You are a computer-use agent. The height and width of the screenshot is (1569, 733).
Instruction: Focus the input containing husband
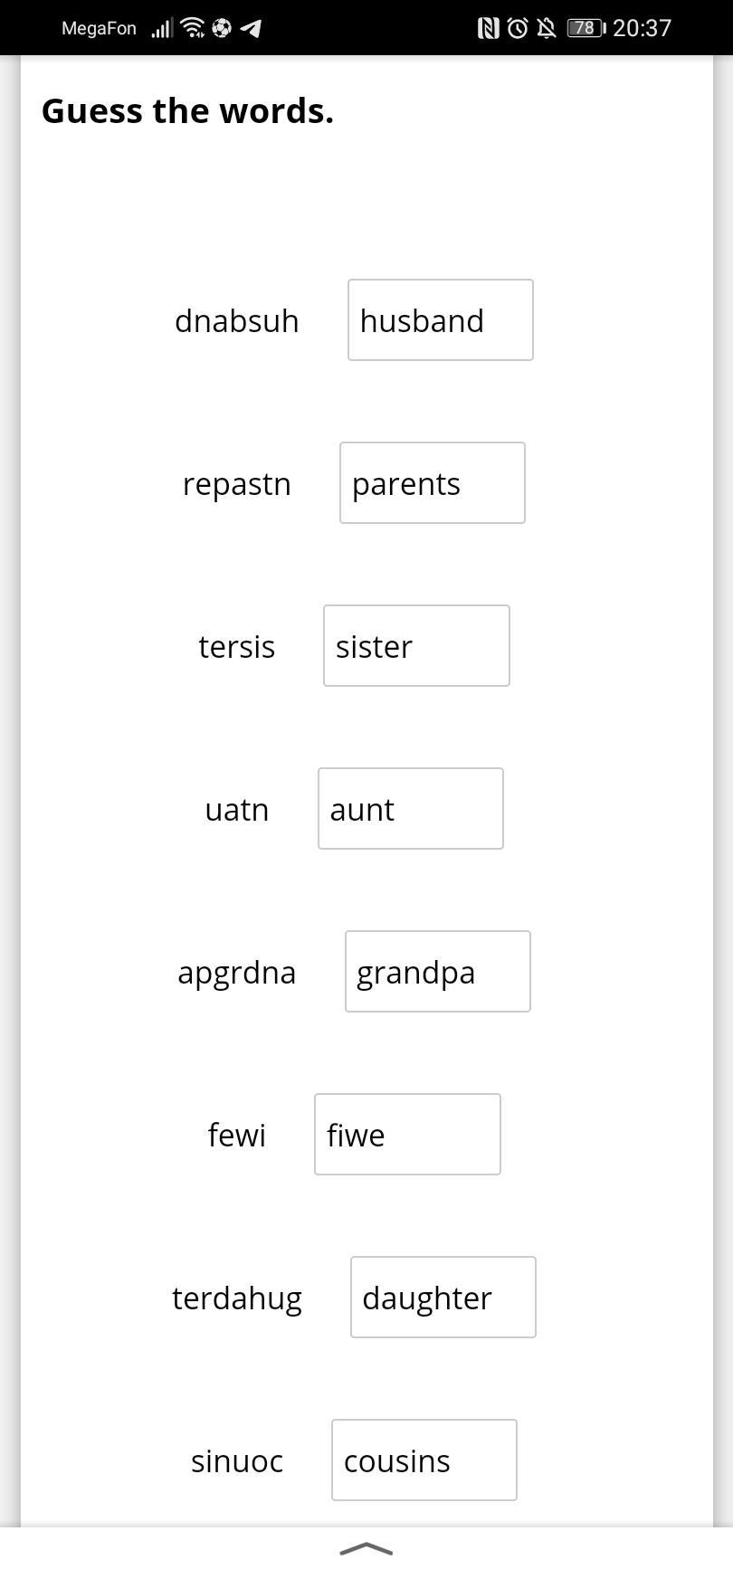pos(441,320)
